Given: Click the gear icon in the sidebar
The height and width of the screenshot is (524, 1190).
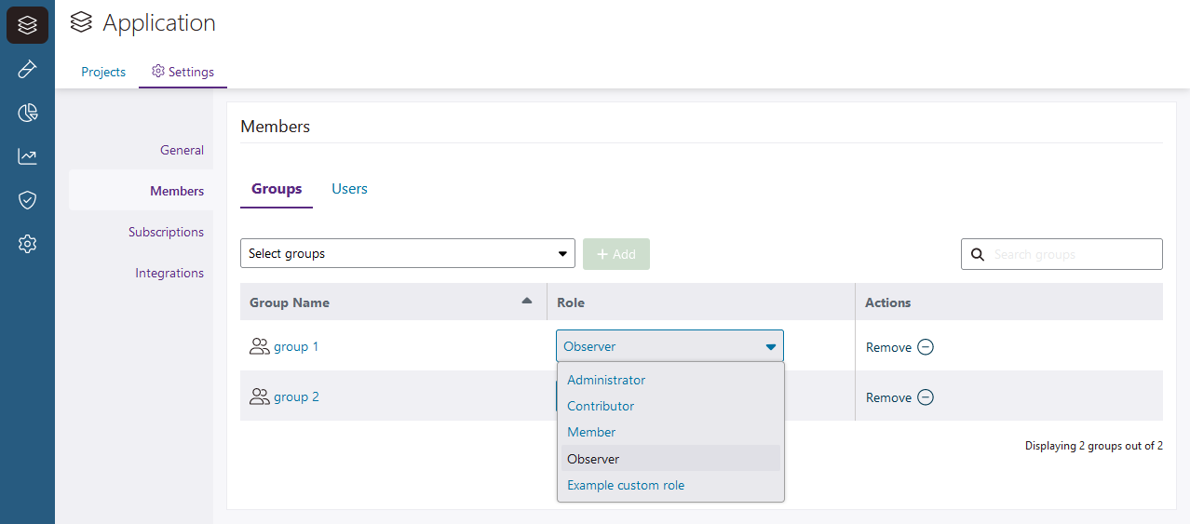Looking at the screenshot, I should pos(27,244).
